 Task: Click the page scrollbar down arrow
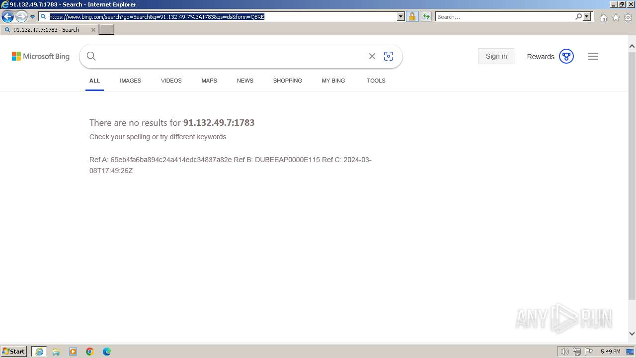pos(632,334)
